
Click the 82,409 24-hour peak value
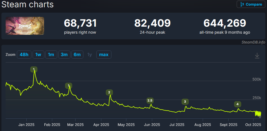coord(152,23)
